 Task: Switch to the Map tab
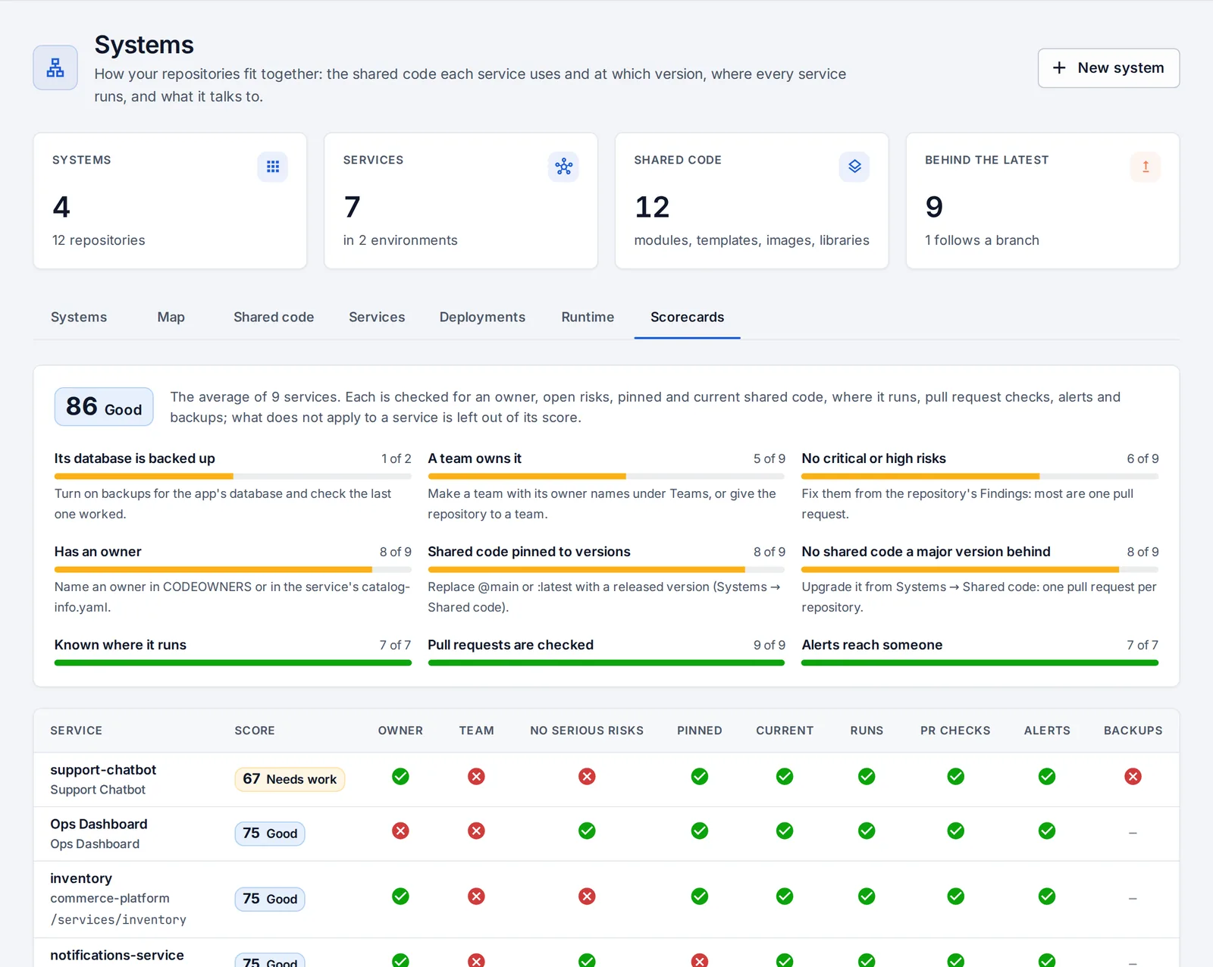171,317
